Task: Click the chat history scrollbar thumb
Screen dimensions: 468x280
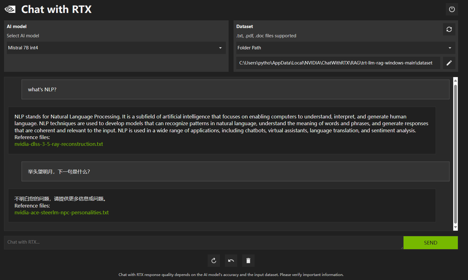Action: click(455, 154)
